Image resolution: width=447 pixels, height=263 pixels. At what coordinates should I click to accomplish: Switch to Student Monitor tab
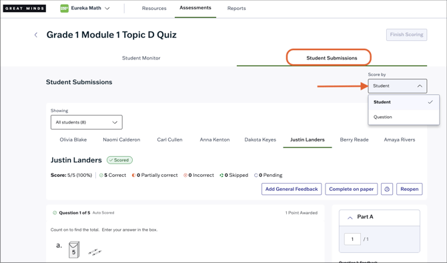141,58
